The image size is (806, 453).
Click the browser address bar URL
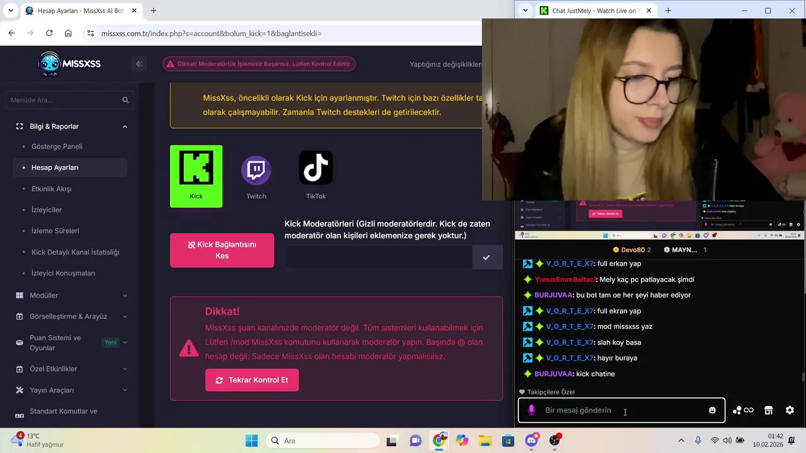[x=212, y=33]
